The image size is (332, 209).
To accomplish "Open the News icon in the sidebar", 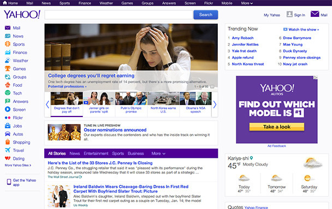I will (8, 36).
